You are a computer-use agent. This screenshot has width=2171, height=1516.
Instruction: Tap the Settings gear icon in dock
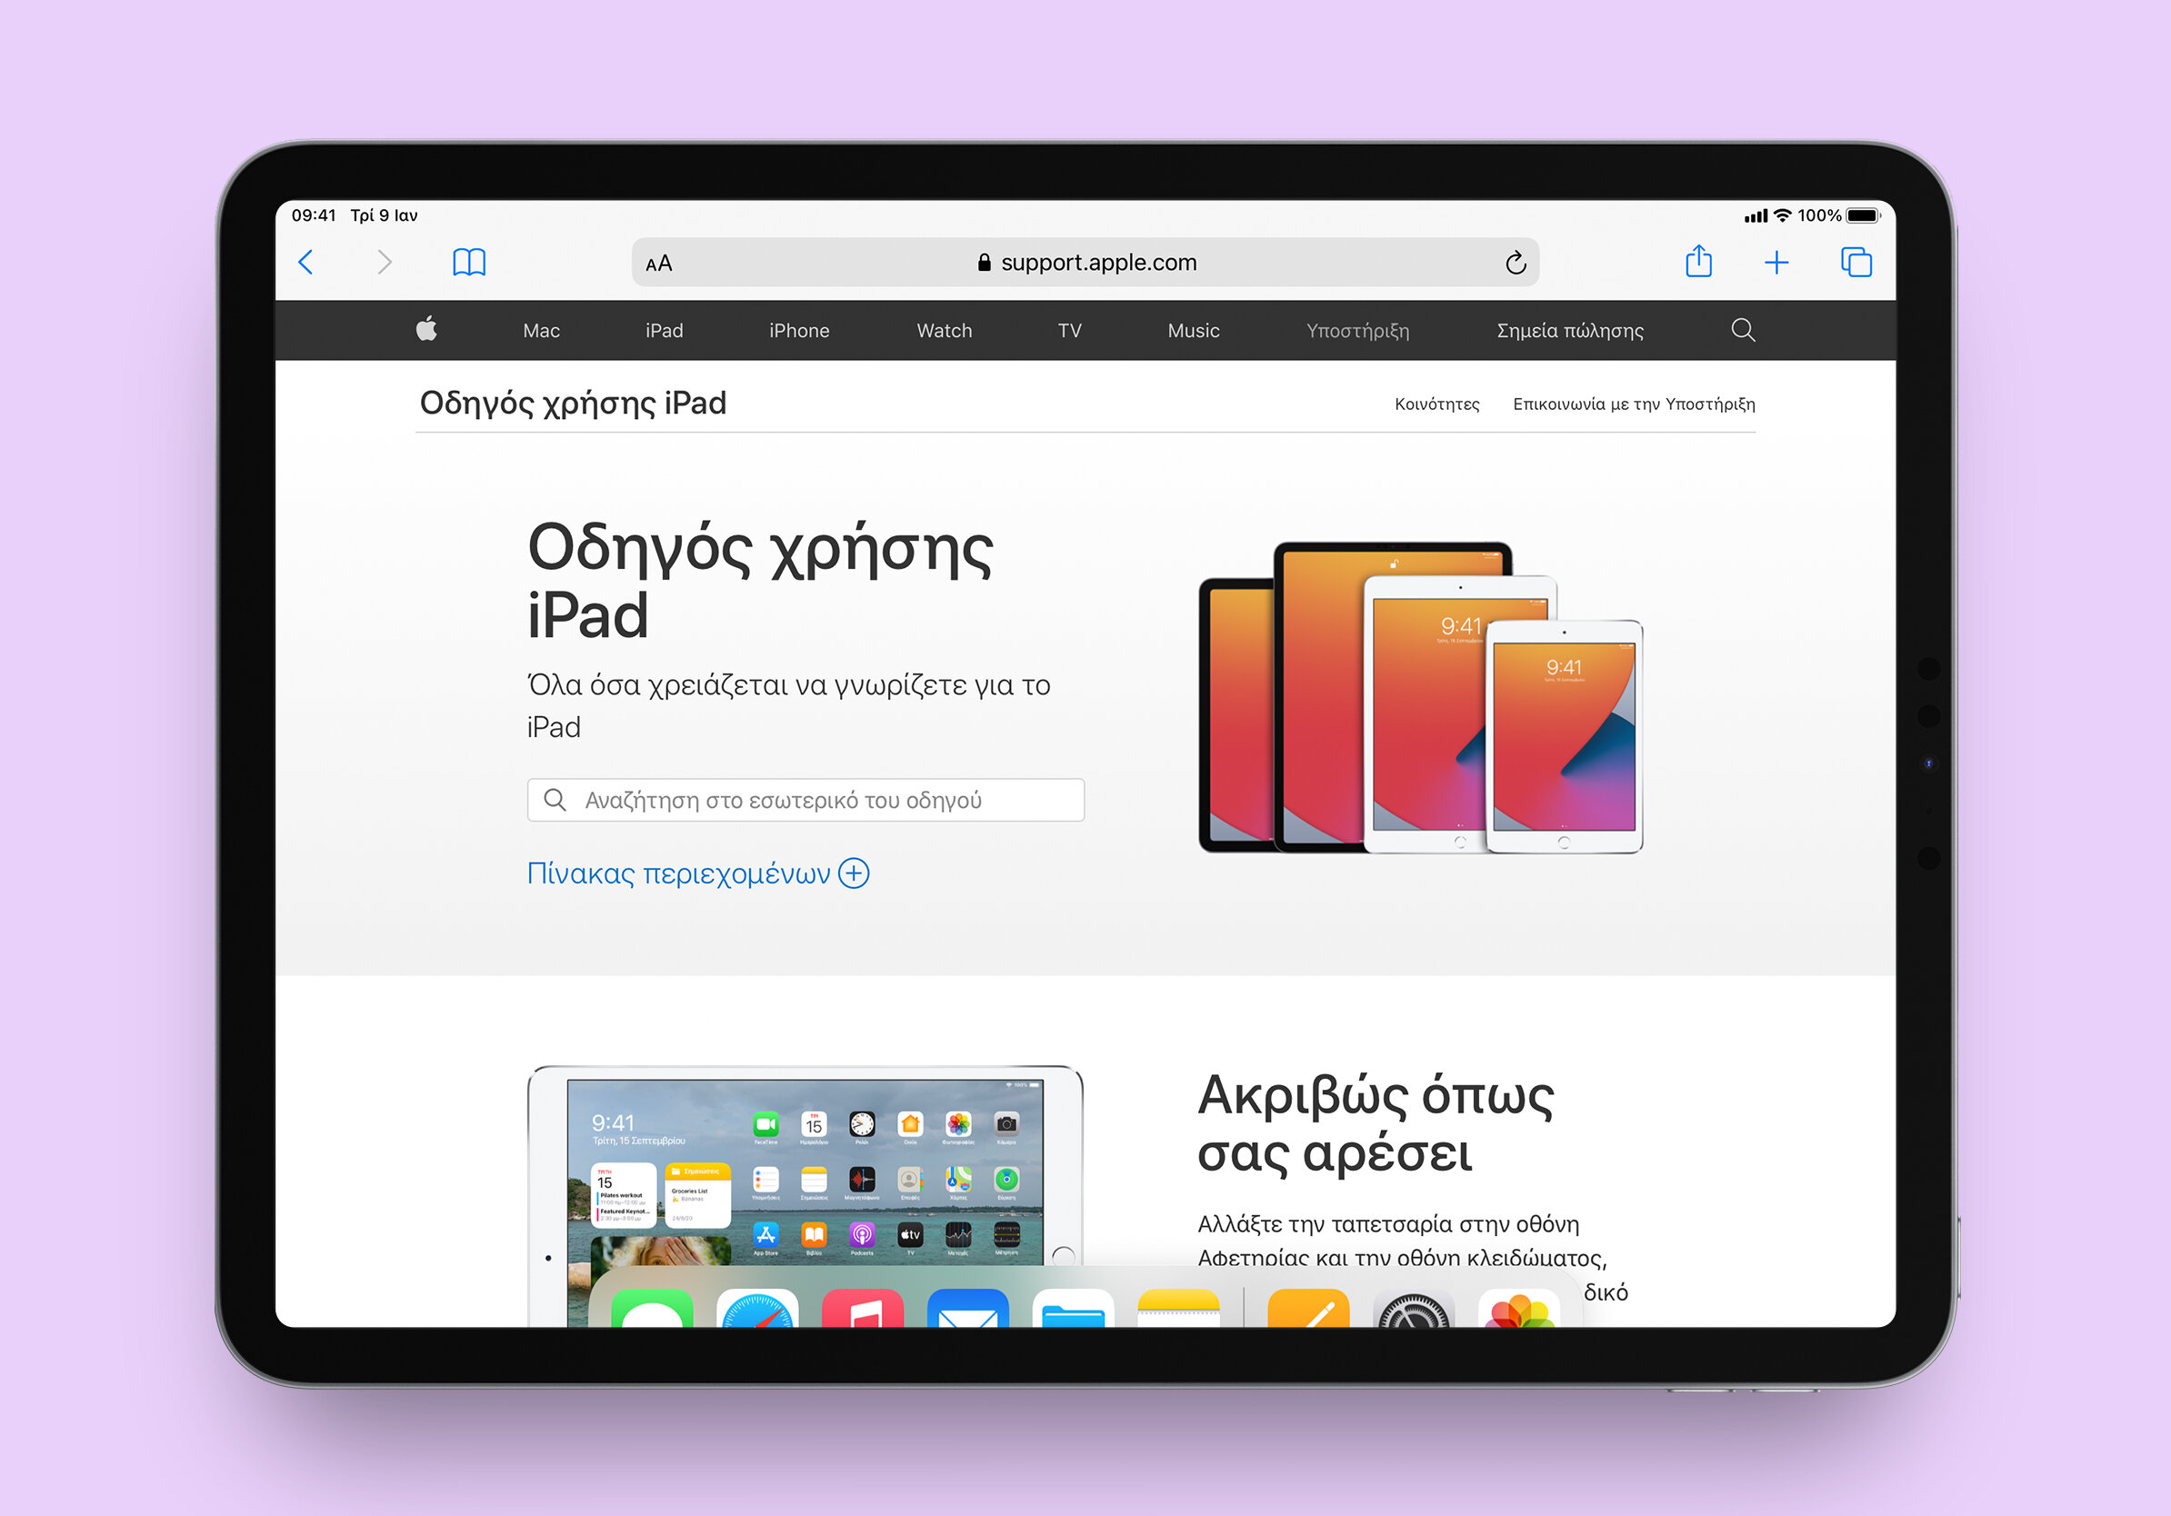click(1414, 1309)
